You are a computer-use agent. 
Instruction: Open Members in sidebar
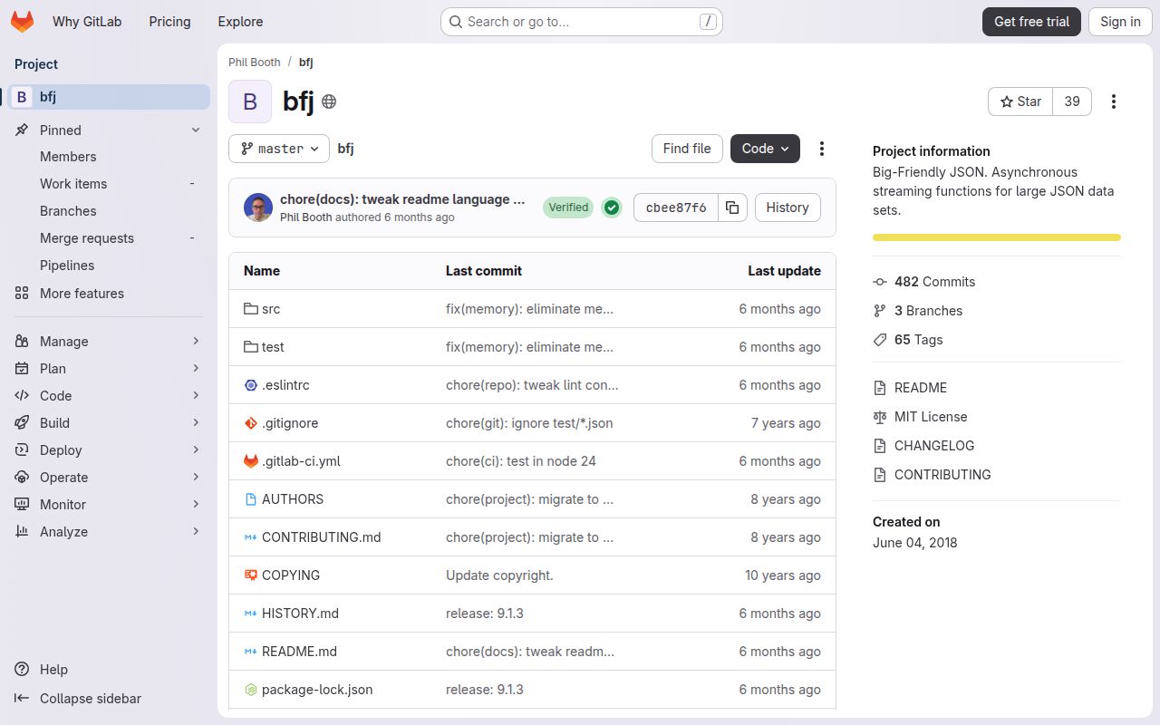click(x=109, y=157)
